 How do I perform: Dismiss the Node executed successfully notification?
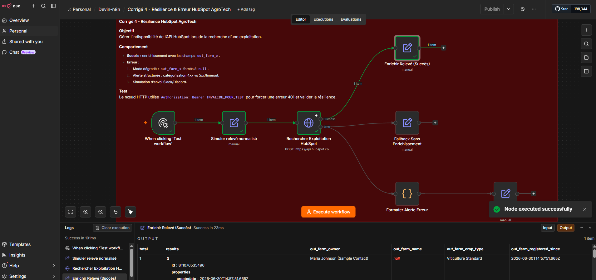(x=585, y=209)
